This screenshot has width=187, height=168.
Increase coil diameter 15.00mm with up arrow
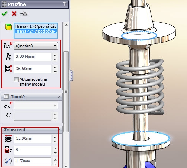55,137
